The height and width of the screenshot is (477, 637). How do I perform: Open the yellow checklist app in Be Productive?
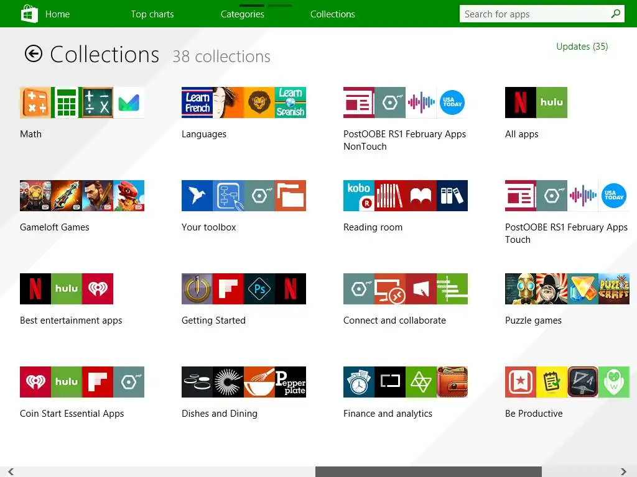pos(552,382)
